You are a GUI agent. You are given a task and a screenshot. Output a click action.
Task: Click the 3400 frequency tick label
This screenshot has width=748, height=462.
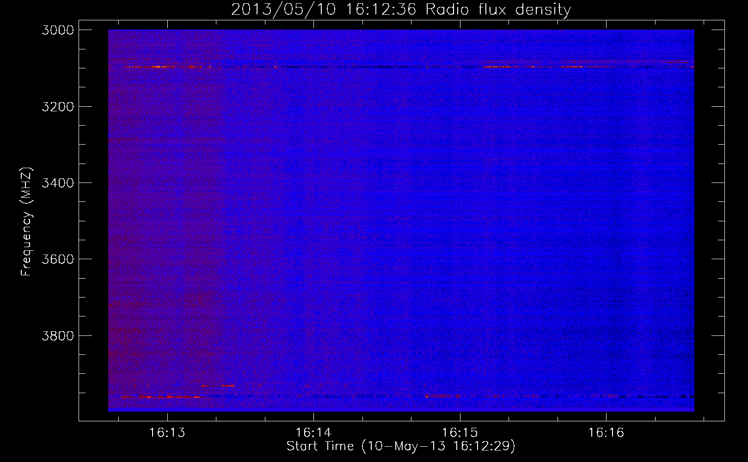click(58, 183)
